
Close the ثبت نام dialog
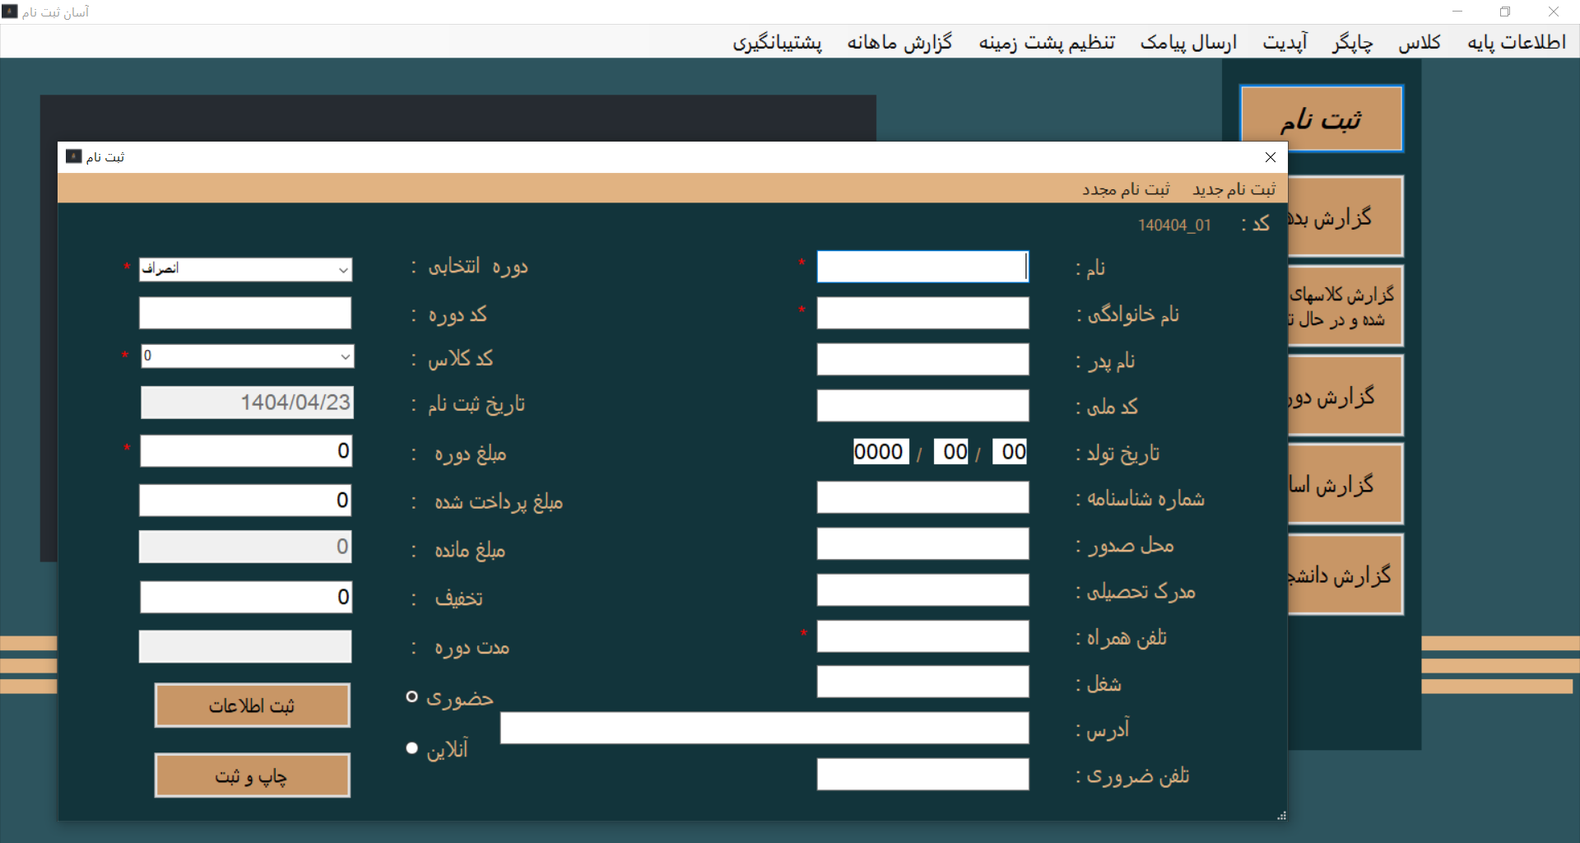1271,157
